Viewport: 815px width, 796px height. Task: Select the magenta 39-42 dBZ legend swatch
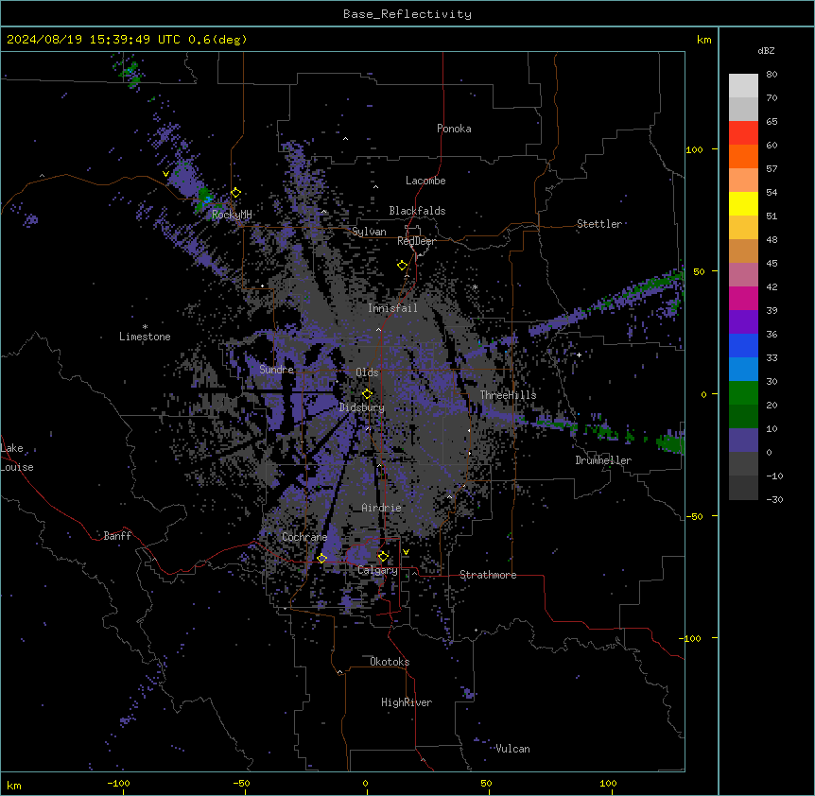743,298
